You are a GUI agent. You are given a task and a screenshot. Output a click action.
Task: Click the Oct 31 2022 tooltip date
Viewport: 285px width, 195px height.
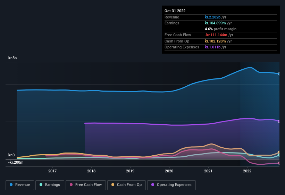(175, 11)
